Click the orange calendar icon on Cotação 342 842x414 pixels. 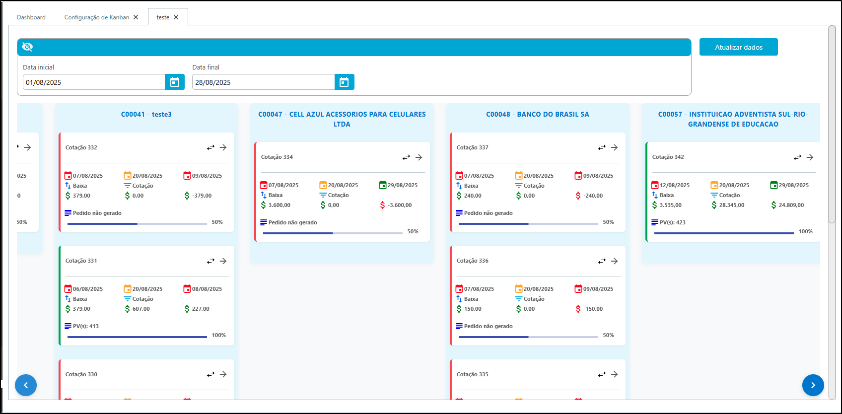pos(714,185)
